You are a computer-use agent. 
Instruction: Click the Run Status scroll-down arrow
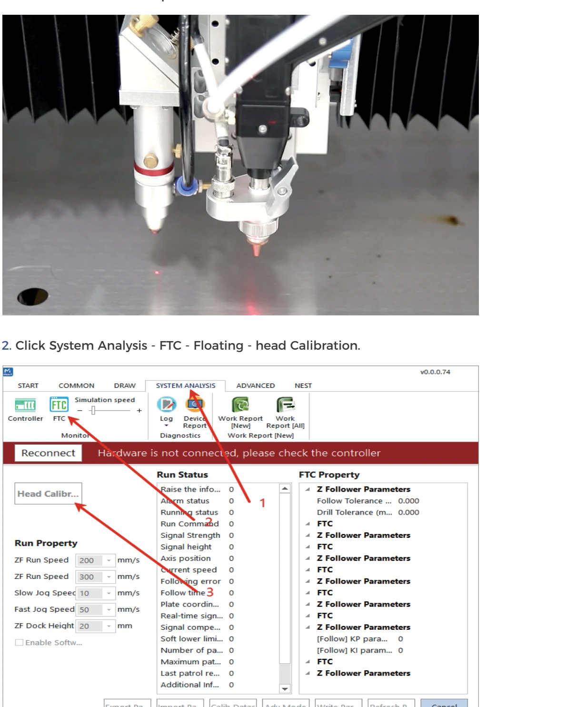point(285,688)
